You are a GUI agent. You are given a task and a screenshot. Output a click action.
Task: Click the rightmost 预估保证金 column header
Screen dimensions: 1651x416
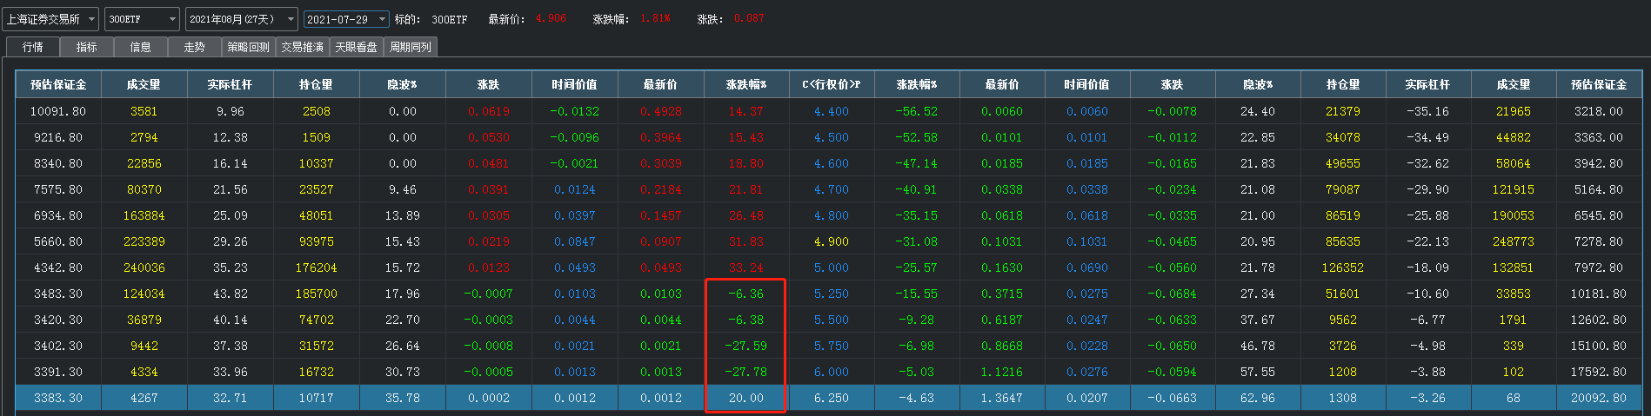point(1598,84)
